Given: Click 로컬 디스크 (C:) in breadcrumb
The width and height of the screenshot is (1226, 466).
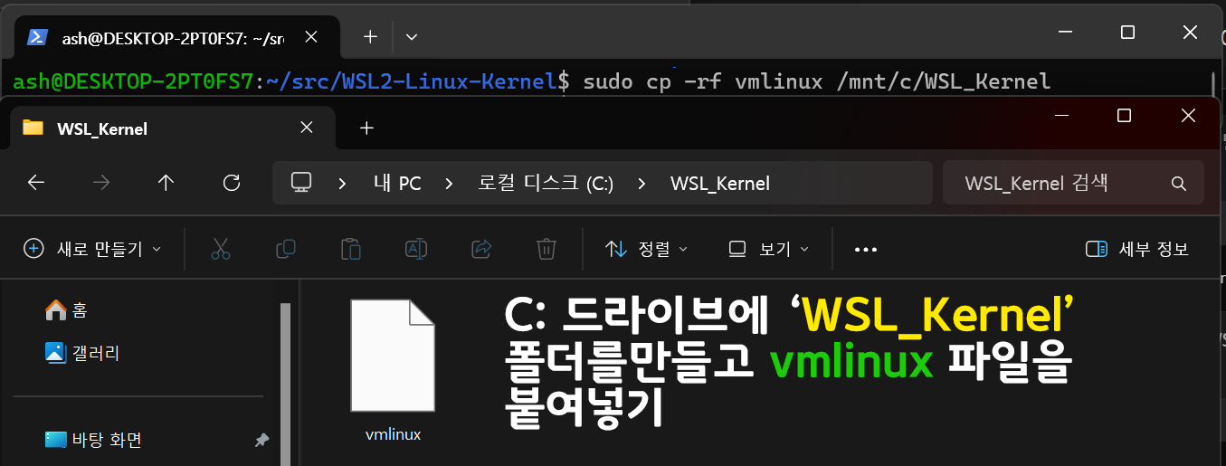Looking at the screenshot, I should (546, 184).
